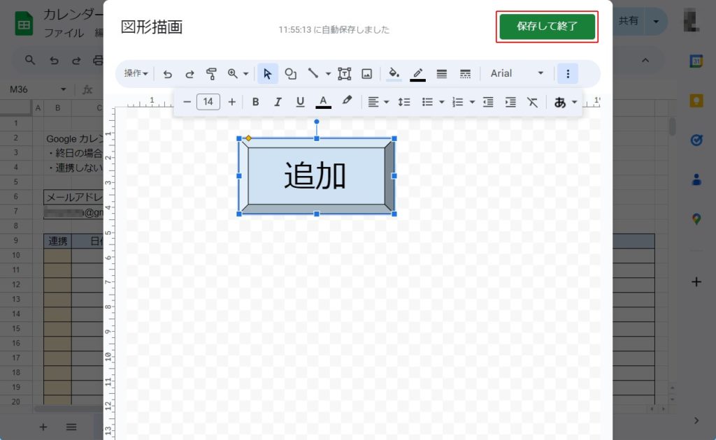The width and height of the screenshot is (716, 440).
Task: Expand the Zoom dropdown arrow
Action: click(245, 73)
